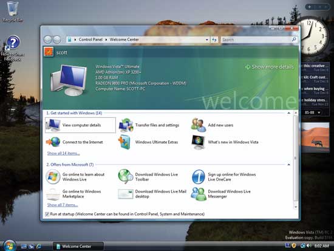334x251 pixels.
Task: Click the network tray icon
Action: [x=302, y=246]
